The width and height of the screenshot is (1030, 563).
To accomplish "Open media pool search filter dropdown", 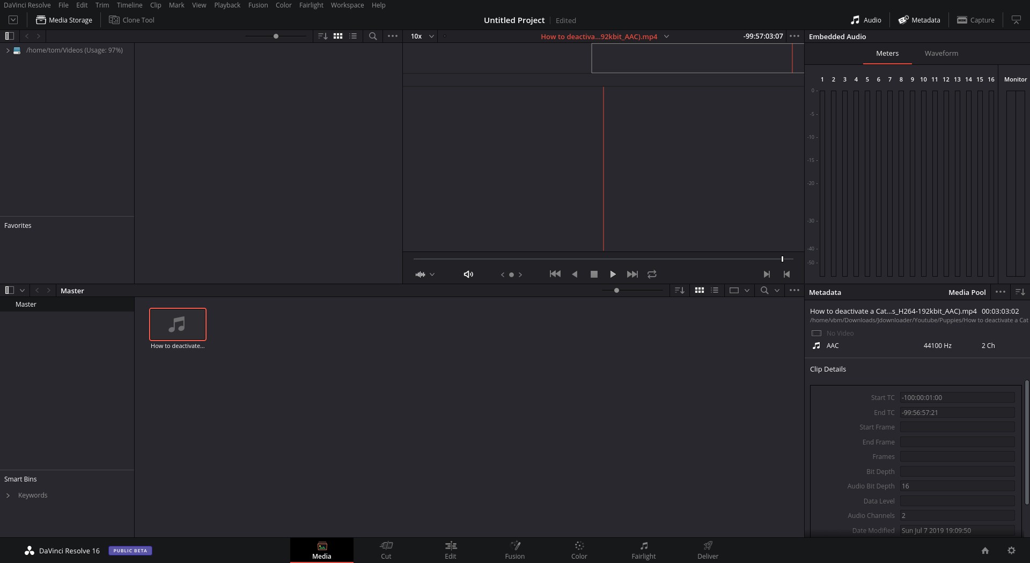I will (777, 290).
